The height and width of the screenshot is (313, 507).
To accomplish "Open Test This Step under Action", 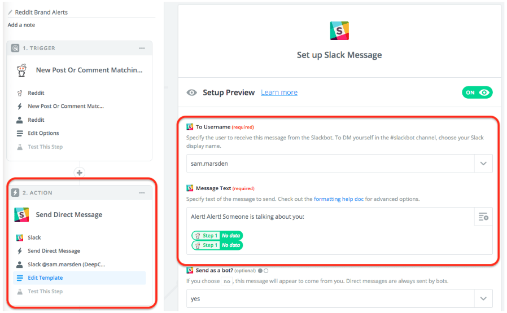I will [x=45, y=292].
